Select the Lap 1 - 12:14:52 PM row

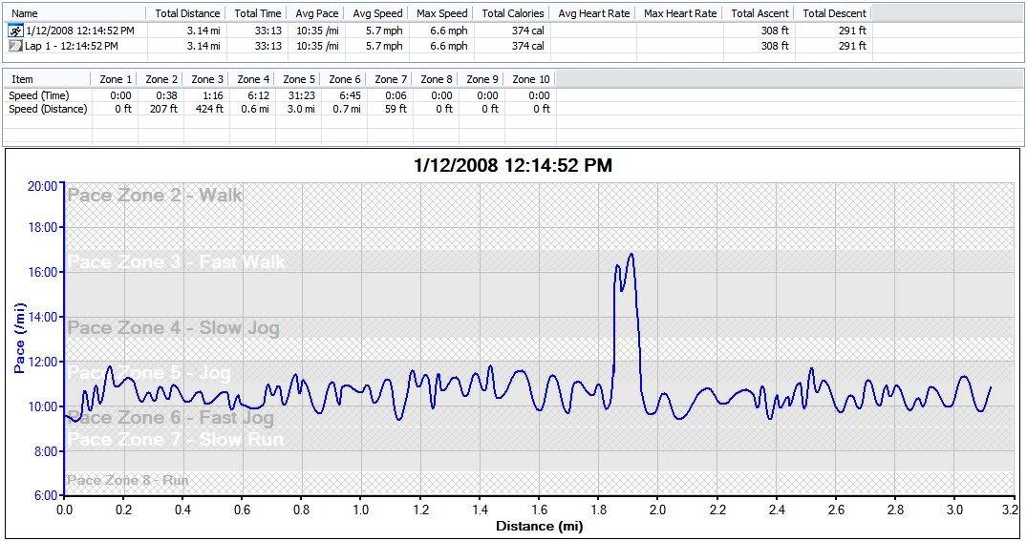pos(72,46)
